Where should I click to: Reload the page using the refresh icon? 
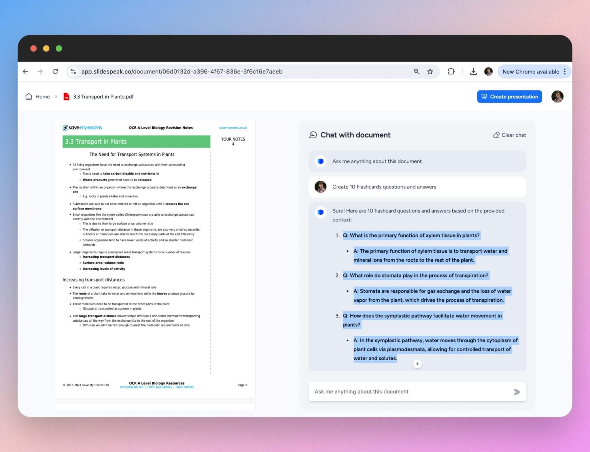[56, 71]
